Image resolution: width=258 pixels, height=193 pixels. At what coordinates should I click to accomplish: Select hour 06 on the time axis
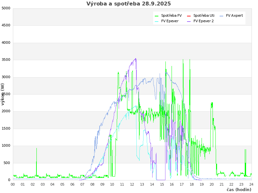point(73,184)
